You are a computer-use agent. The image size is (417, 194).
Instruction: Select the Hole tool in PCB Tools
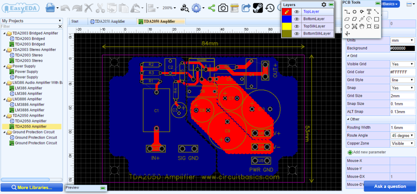pyautogui.click(x=369, y=26)
